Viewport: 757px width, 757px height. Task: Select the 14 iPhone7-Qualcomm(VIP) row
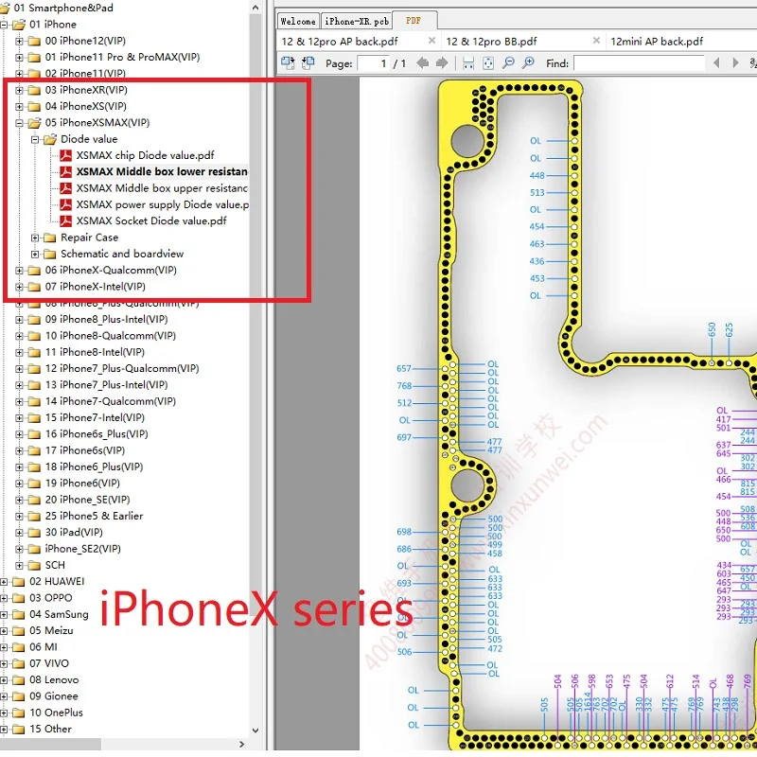point(111,401)
